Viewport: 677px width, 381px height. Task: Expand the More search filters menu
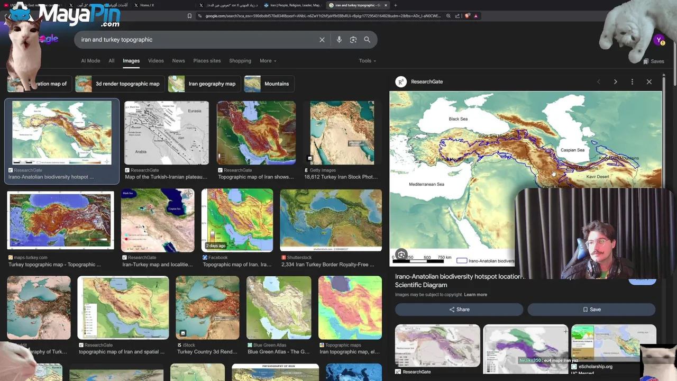268,61
